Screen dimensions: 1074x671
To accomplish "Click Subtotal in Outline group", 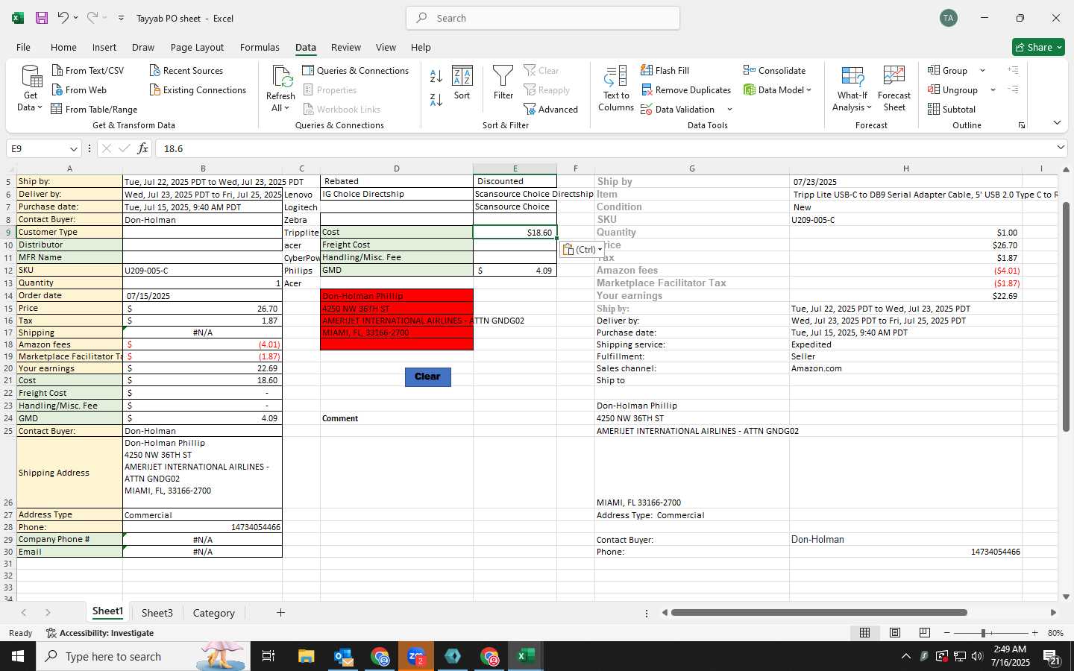I will 952,110.
